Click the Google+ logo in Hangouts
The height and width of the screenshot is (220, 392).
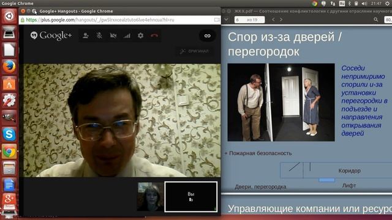tap(51, 35)
